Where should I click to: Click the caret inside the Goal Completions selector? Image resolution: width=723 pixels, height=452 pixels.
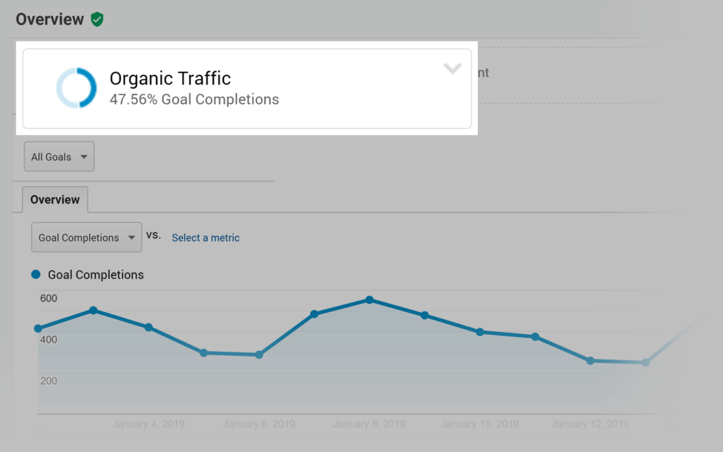click(132, 237)
